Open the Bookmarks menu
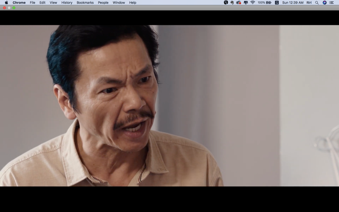Screen dimensions: 339x212 pyautogui.click(x=85, y=3)
